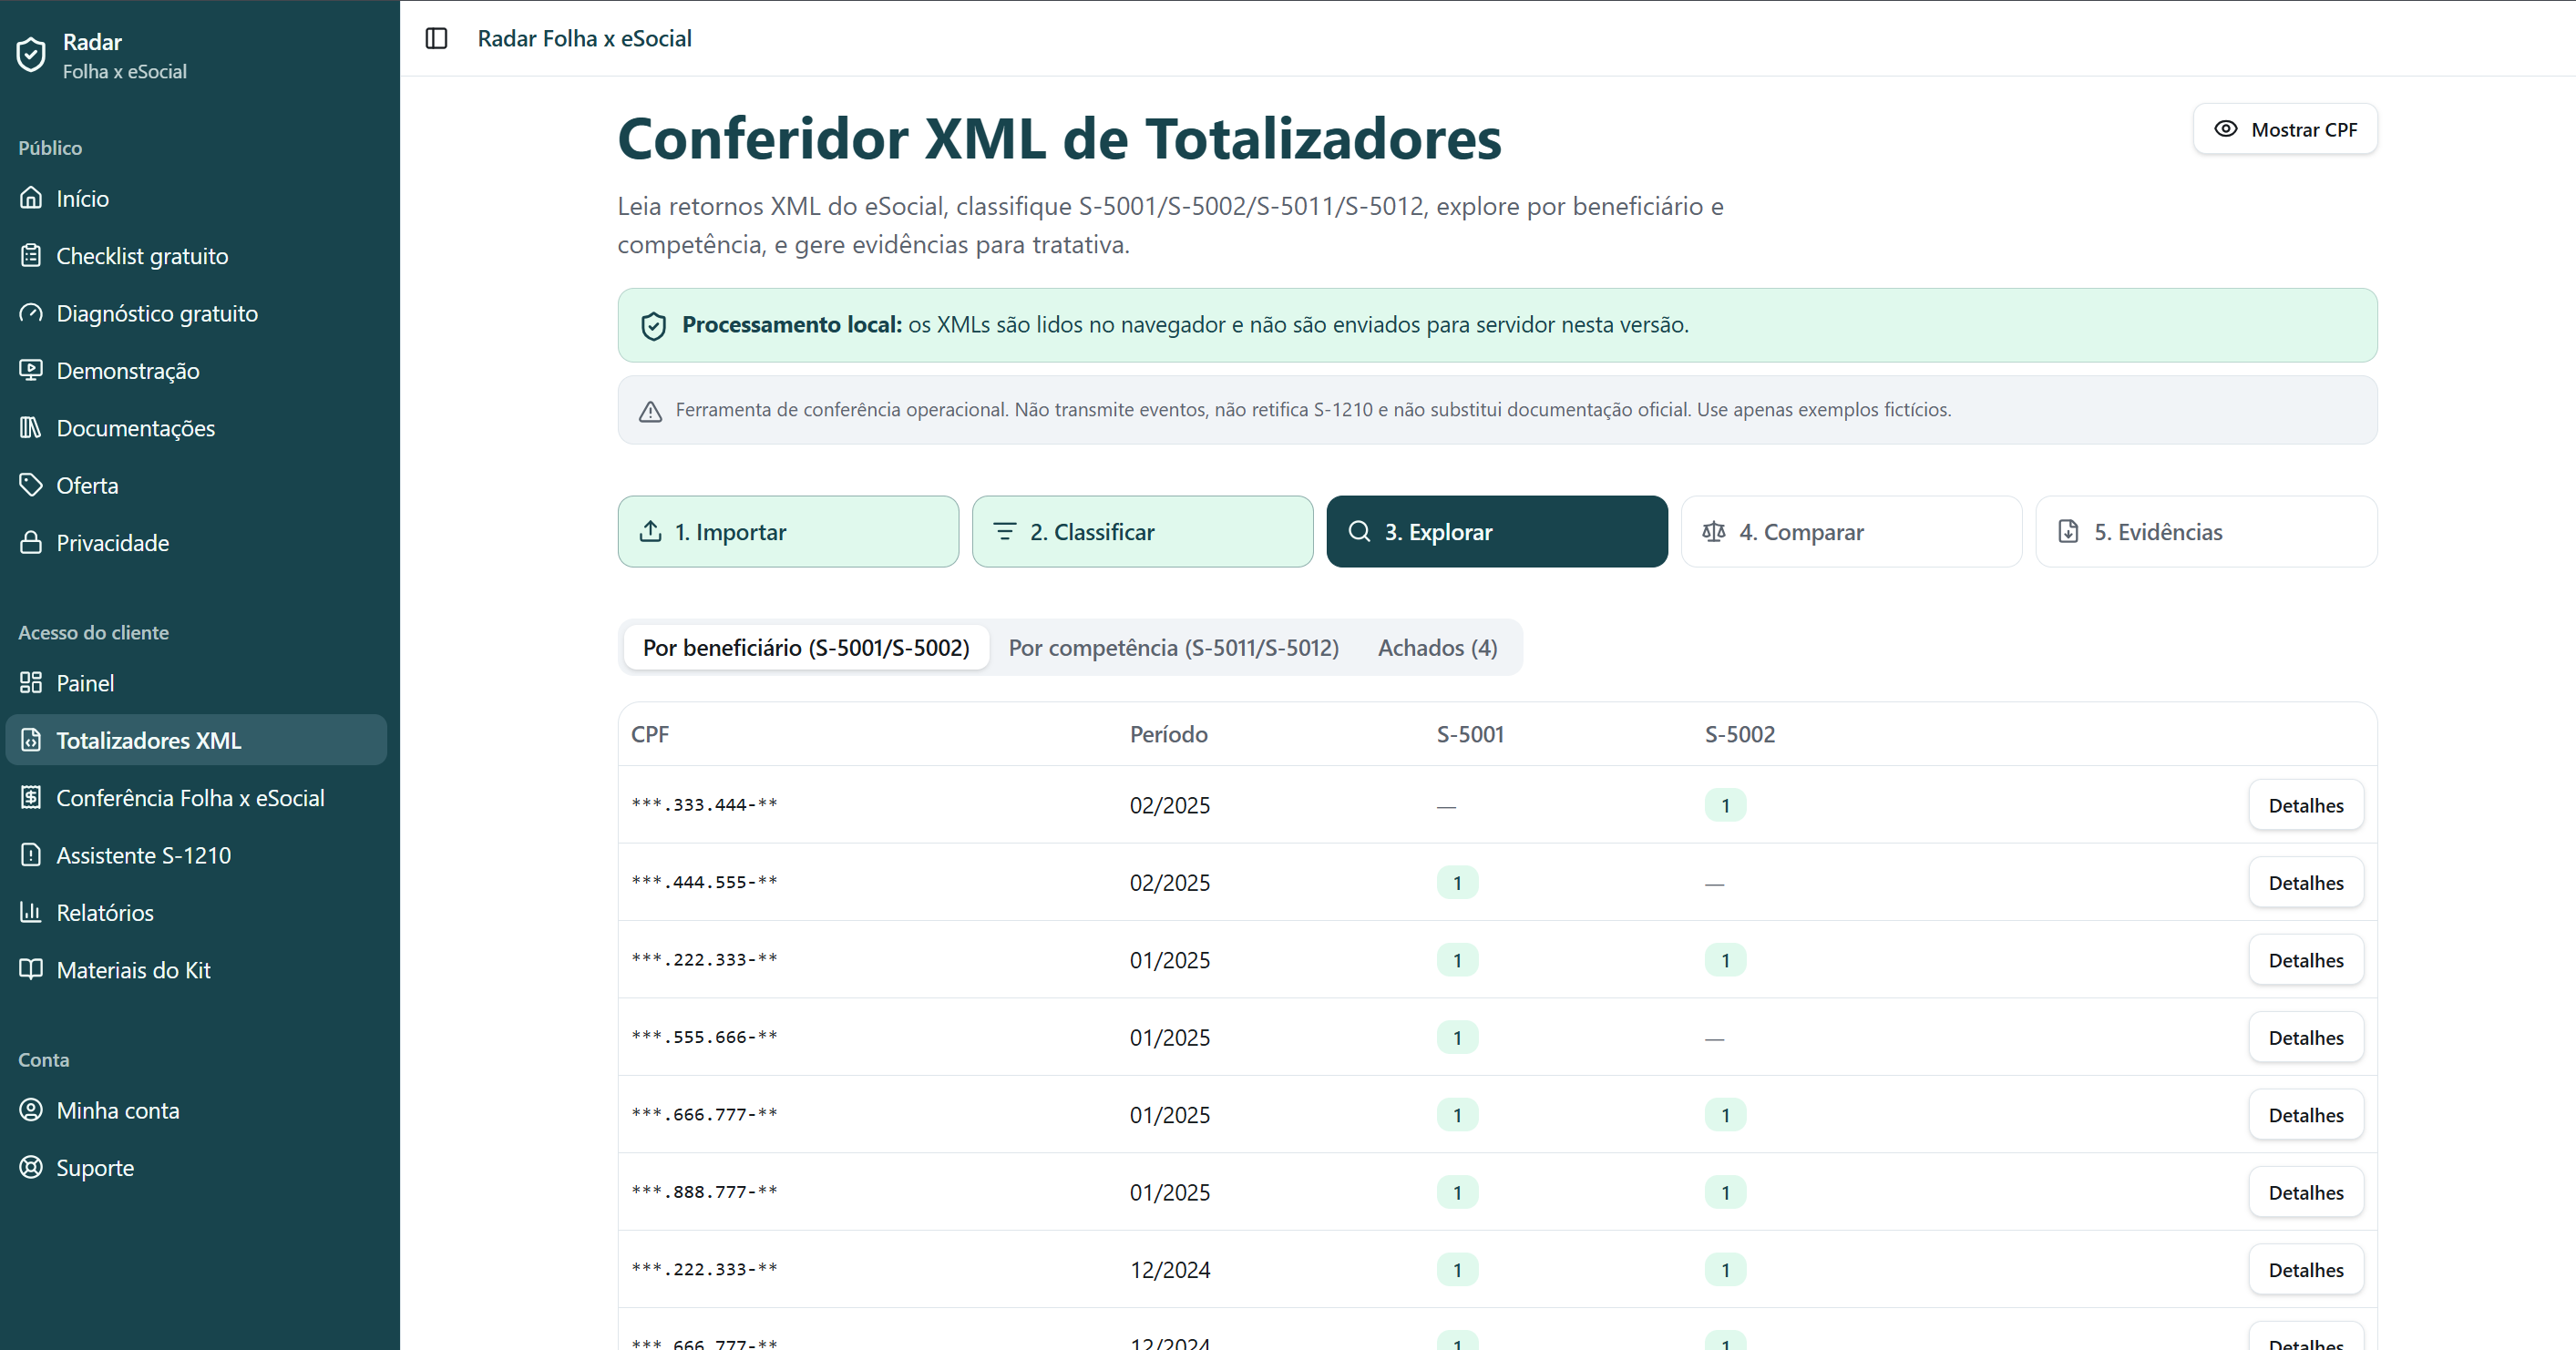2576x1350 pixels.
Task: Open Detalhes for ***.222.333-** period 12/2024
Action: click(2305, 1269)
